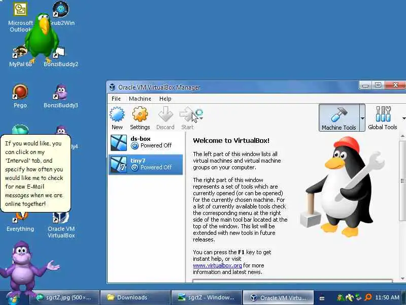Open MyPal 68 desktop shortcut
The width and height of the screenshot is (406, 305).
[x=20, y=56]
